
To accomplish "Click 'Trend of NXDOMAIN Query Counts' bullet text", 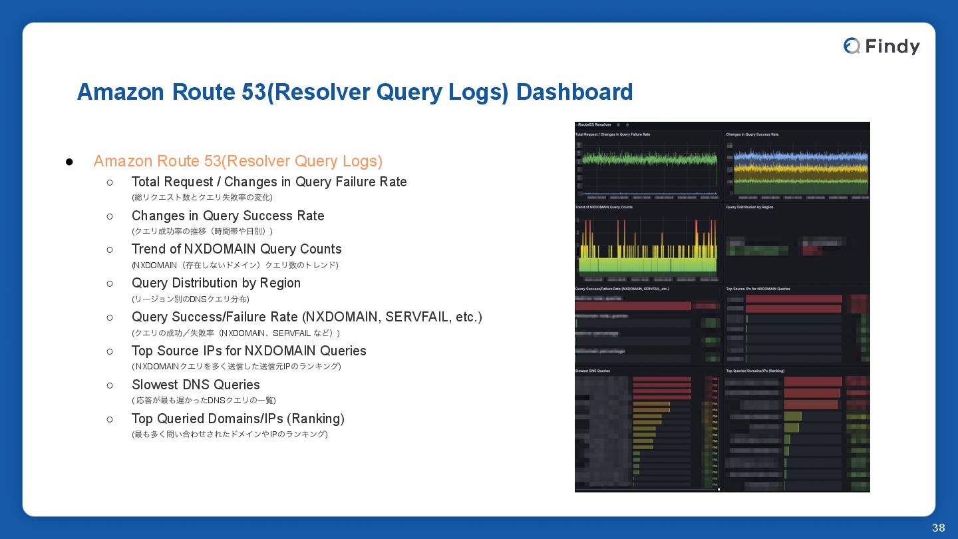I will tap(236, 249).
